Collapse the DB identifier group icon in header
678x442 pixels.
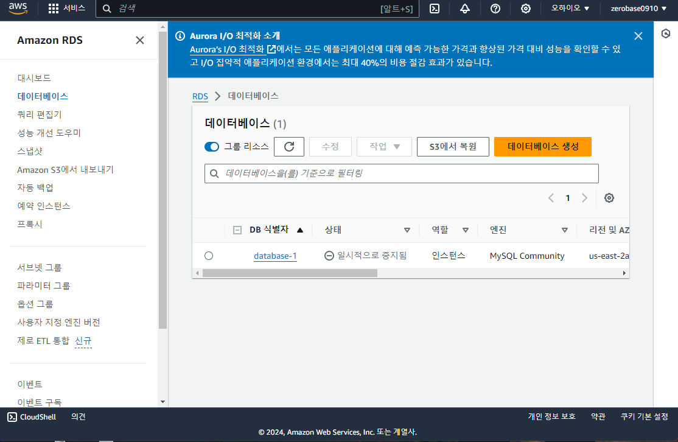tap(237, 230)
